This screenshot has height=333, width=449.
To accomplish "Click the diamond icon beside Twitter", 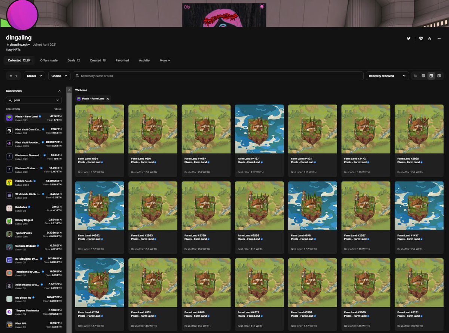I will (421, 38).
